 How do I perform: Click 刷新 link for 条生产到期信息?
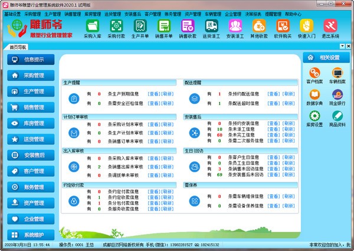click(x=168, y=94)
